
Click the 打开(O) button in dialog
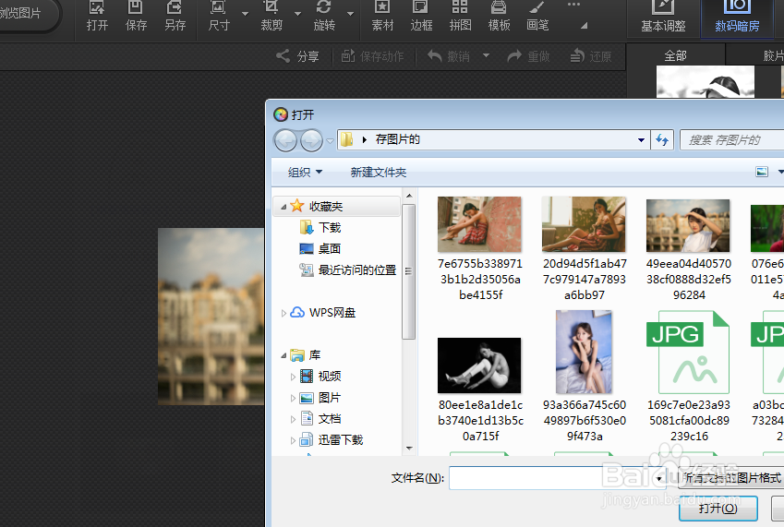point(718,509)
